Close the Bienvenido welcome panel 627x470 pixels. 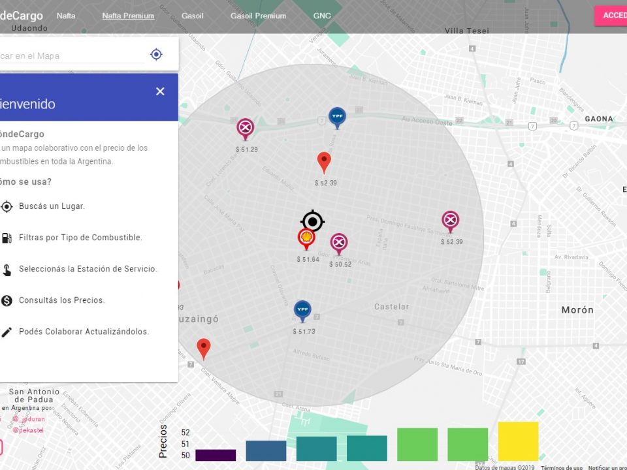(160, 91)
